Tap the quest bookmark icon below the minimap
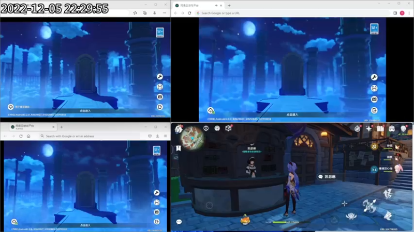Image resolution: width=414 pixels, height=232 pixels. click(x=179, y=148)
